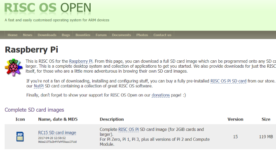Image resolution: width=276 pixels, height=151 pixels.
Task: Click the Size column header
Action: coord(266,119)
